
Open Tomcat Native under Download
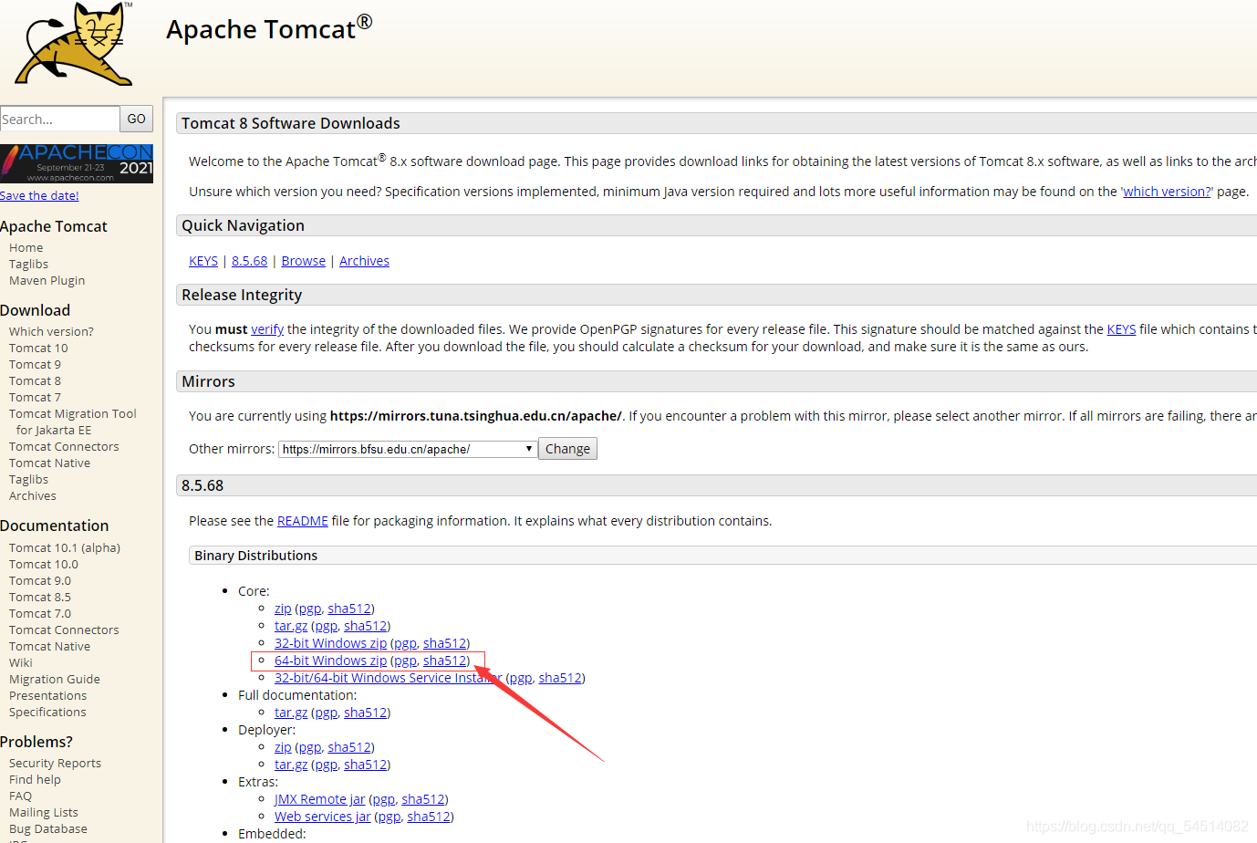[50, 463]
